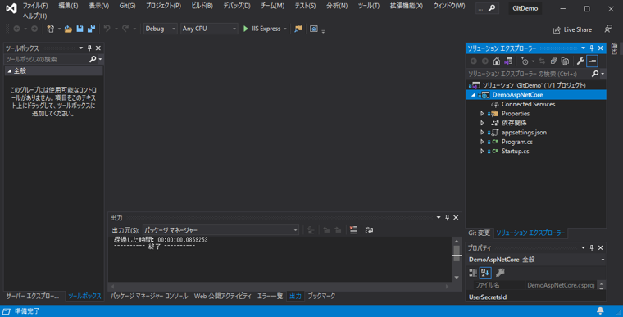
Task: Click the Solution Explorer search field
Action: (x=529, y=74)
